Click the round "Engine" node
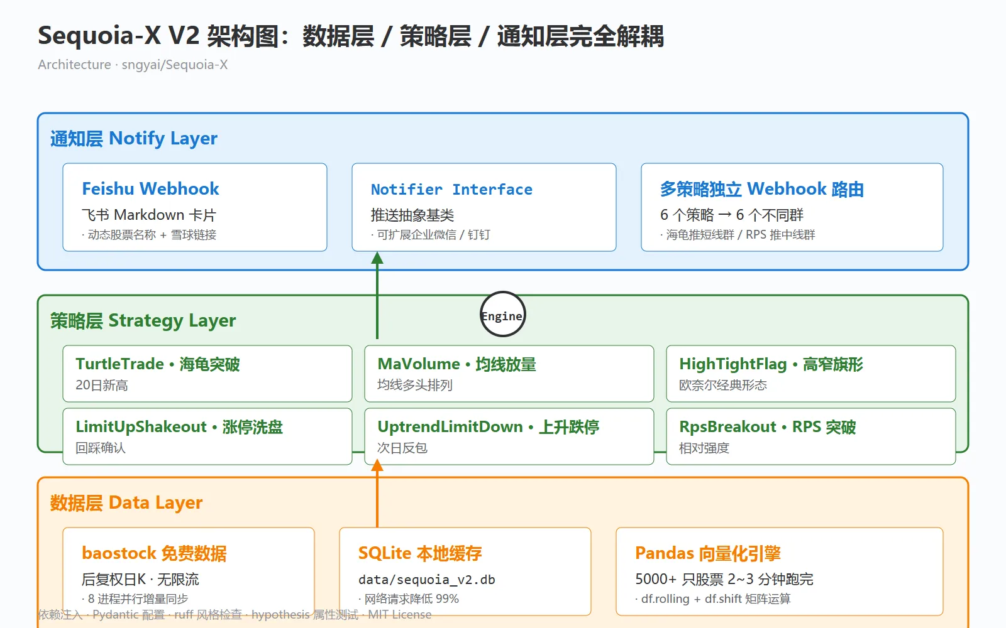Image resolution: width=1006 pixels, height=628 pixels. click(x=502, y=314)
